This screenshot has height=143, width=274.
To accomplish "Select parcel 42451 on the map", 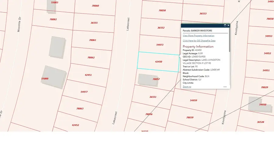I will coord(88,75).
